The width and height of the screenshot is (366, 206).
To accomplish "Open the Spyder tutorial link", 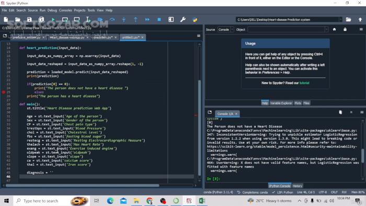I will 304,83.
